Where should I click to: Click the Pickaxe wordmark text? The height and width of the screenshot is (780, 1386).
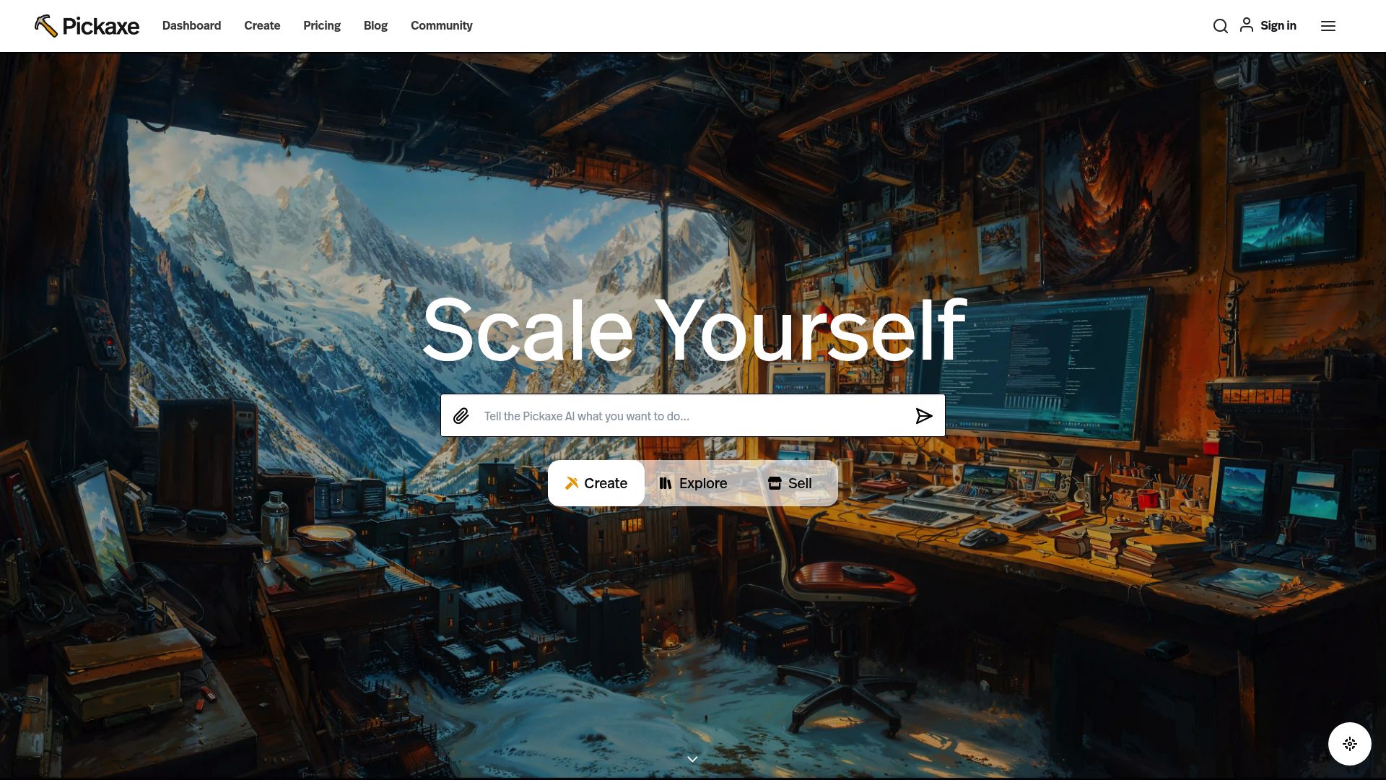pyautogui.click(x=101, y=27)
